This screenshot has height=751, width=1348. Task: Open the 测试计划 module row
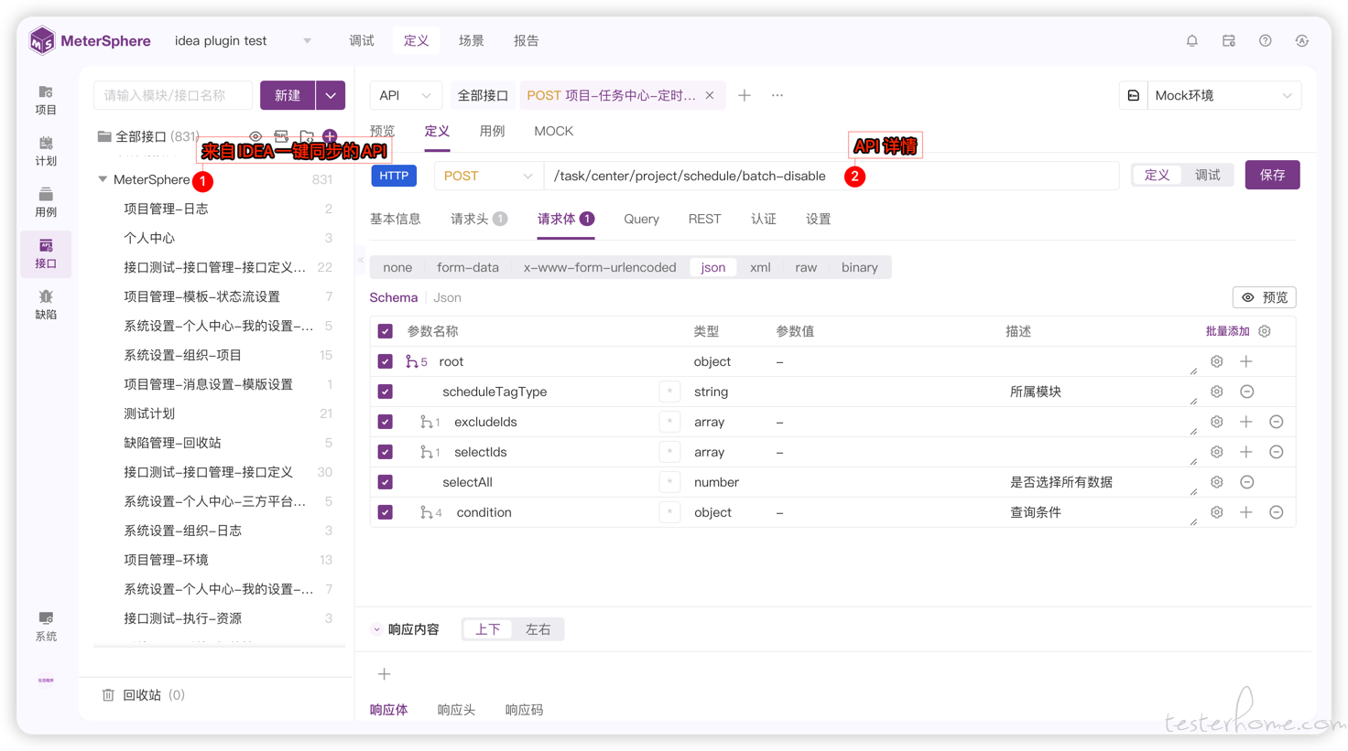220,413
